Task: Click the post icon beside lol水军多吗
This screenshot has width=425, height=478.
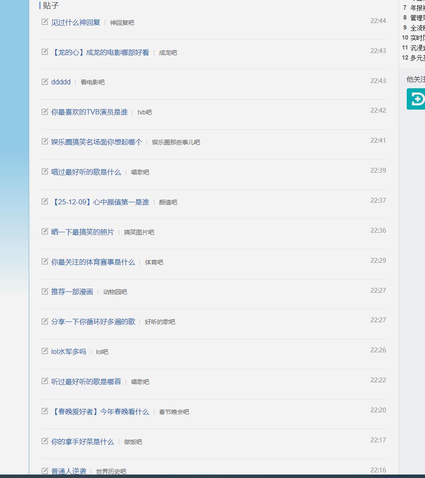Action: pos(45,351)
